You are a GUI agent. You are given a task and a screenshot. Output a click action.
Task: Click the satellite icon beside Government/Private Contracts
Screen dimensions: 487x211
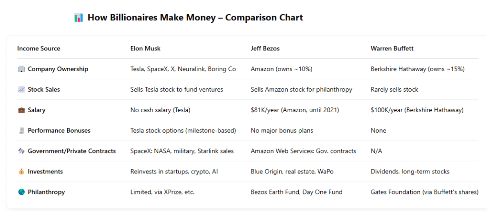pos(21,151)
